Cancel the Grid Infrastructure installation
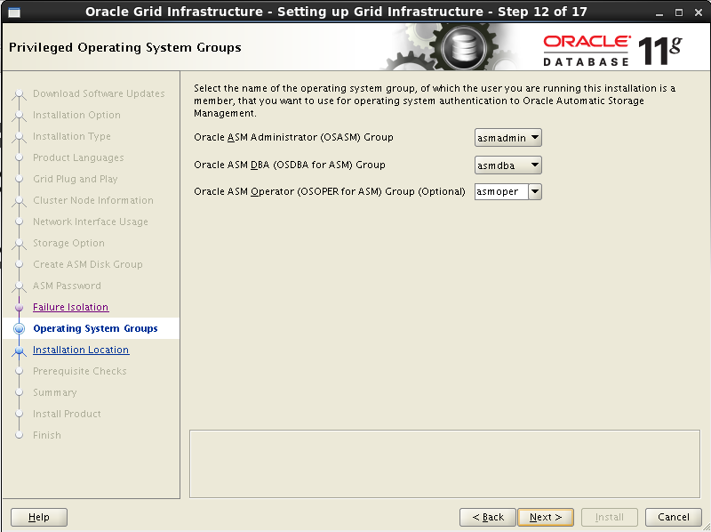Viewport: 711px width, 532px height. [x=674, y=517]
